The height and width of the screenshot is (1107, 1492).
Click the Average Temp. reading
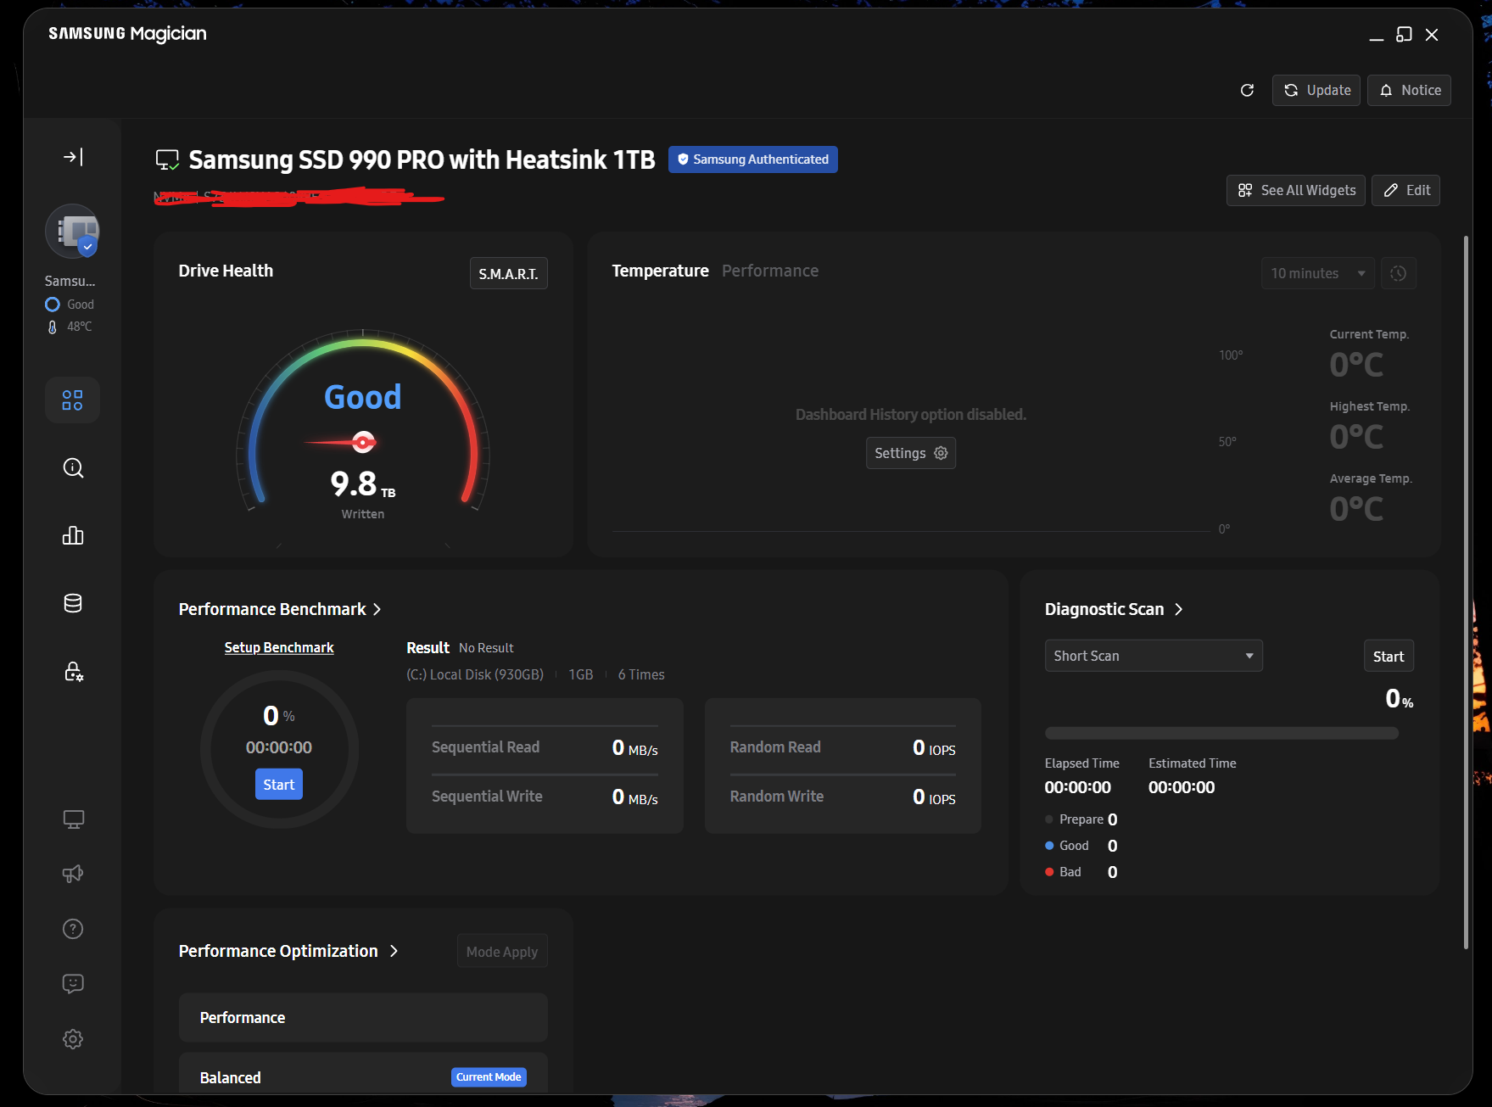pos(1357,509)
